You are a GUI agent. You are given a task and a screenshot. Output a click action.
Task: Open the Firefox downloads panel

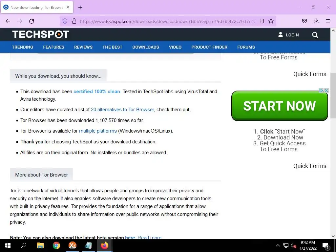(316, 21)
